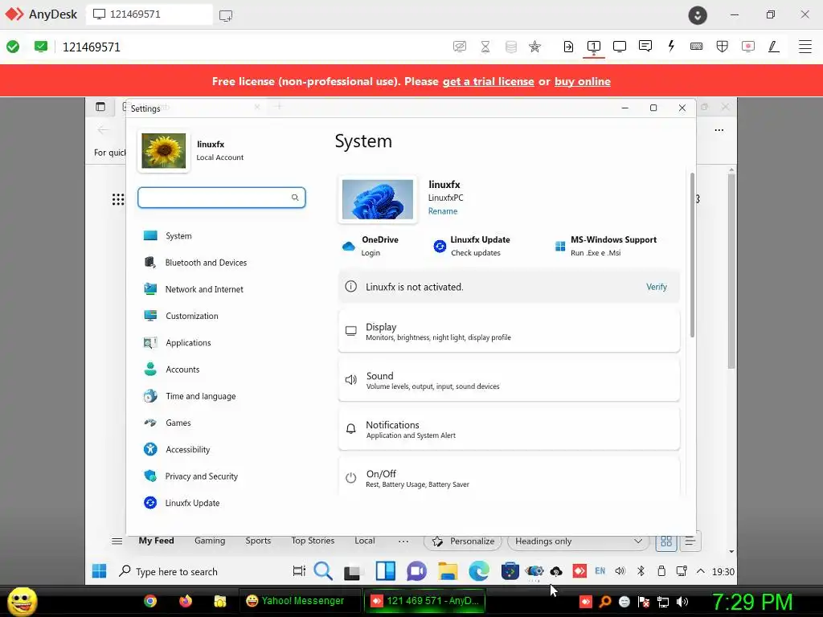Switch to Top Stories feed tab

tap(313, 541)
